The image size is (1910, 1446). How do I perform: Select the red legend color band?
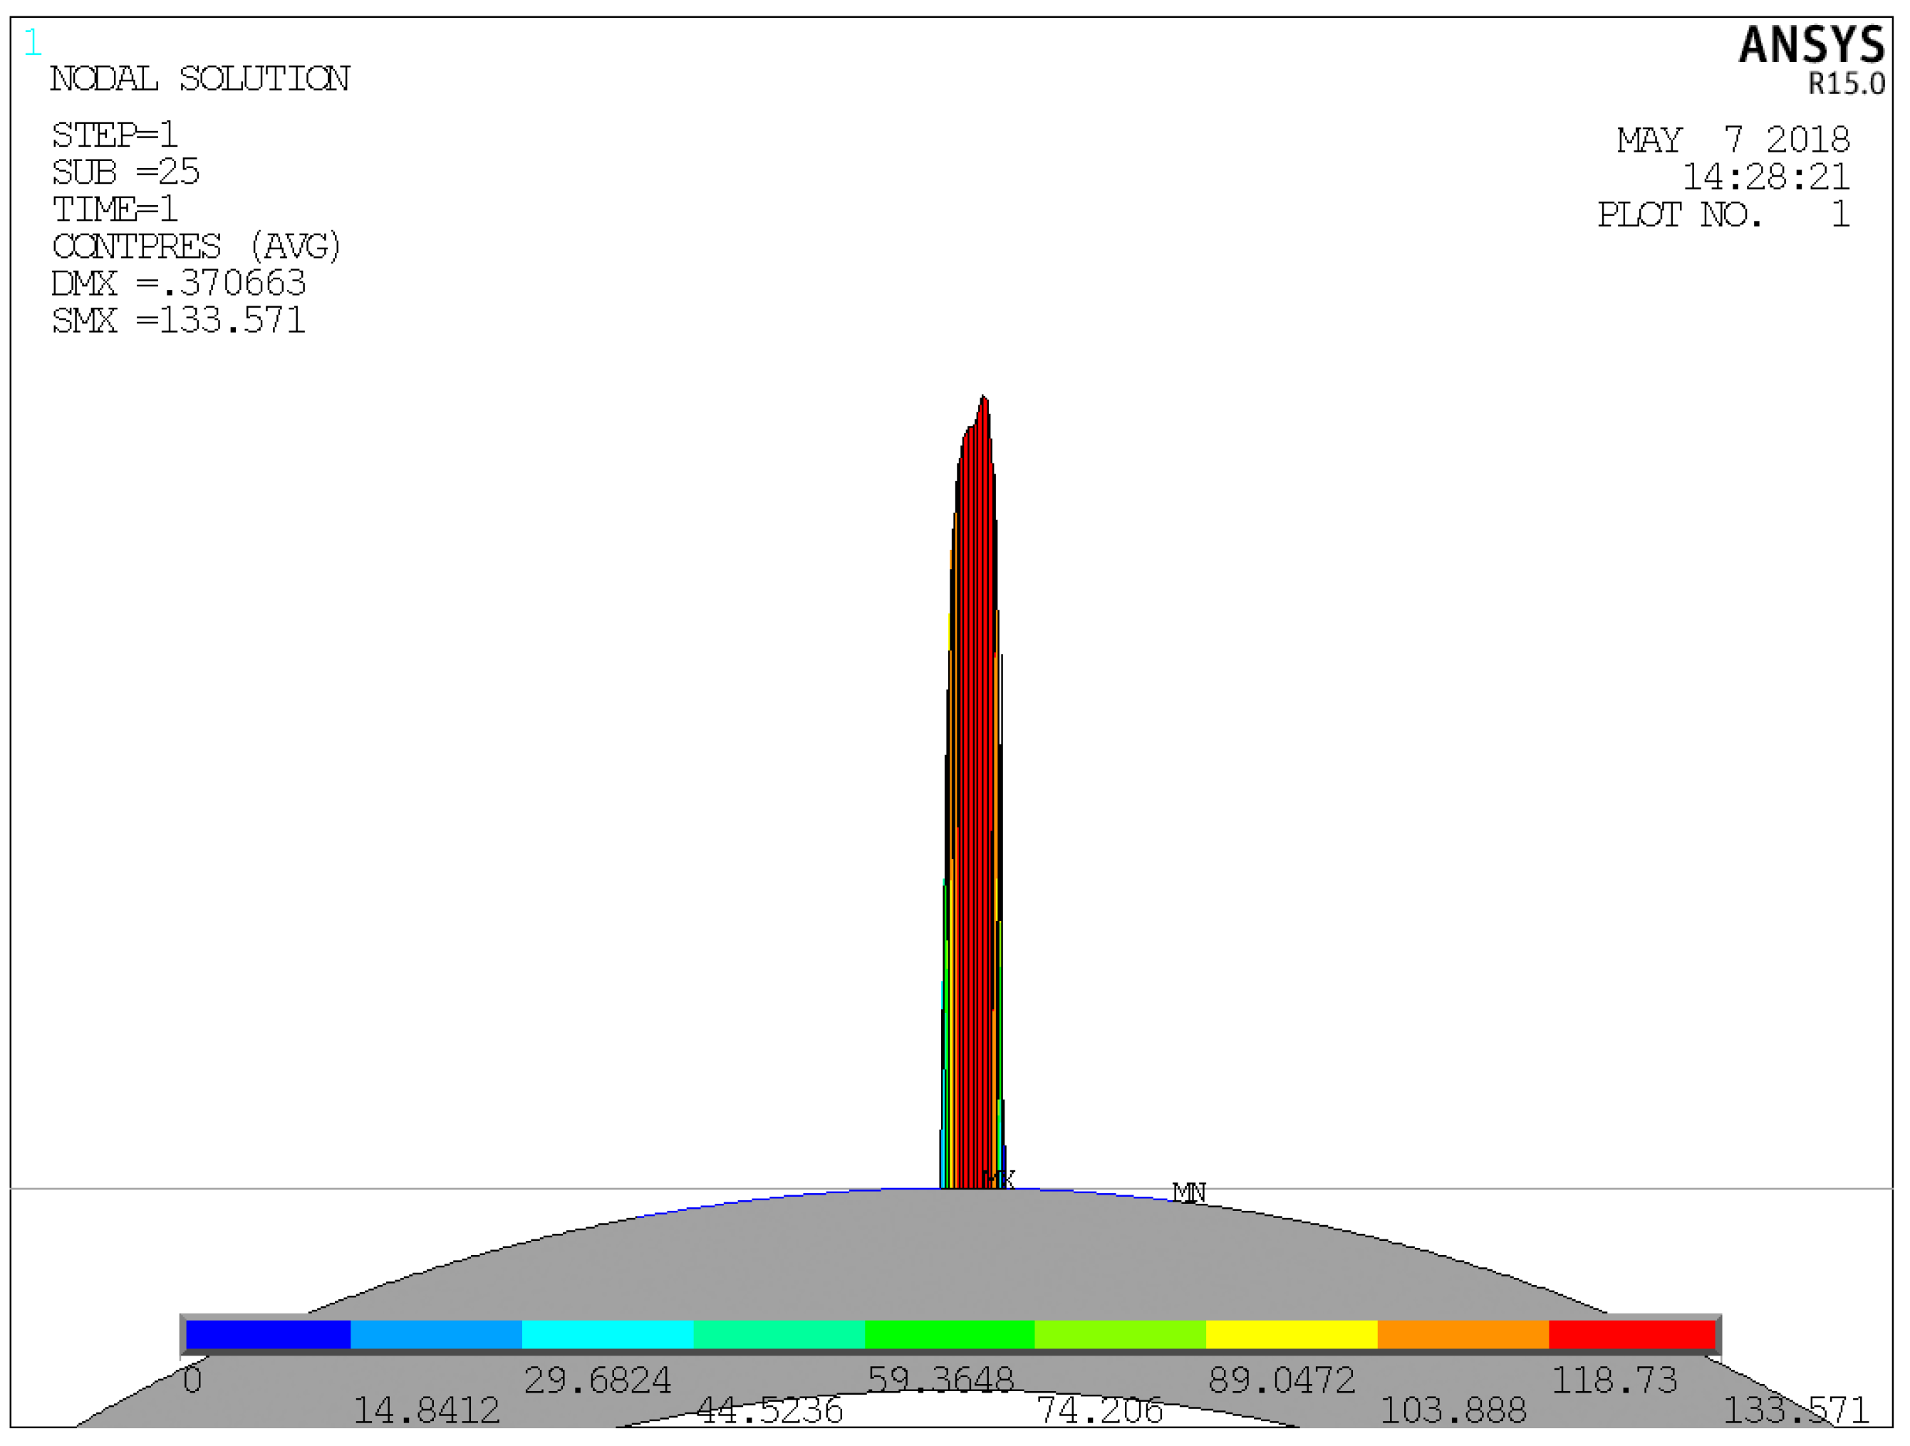coord(1631,1333)
